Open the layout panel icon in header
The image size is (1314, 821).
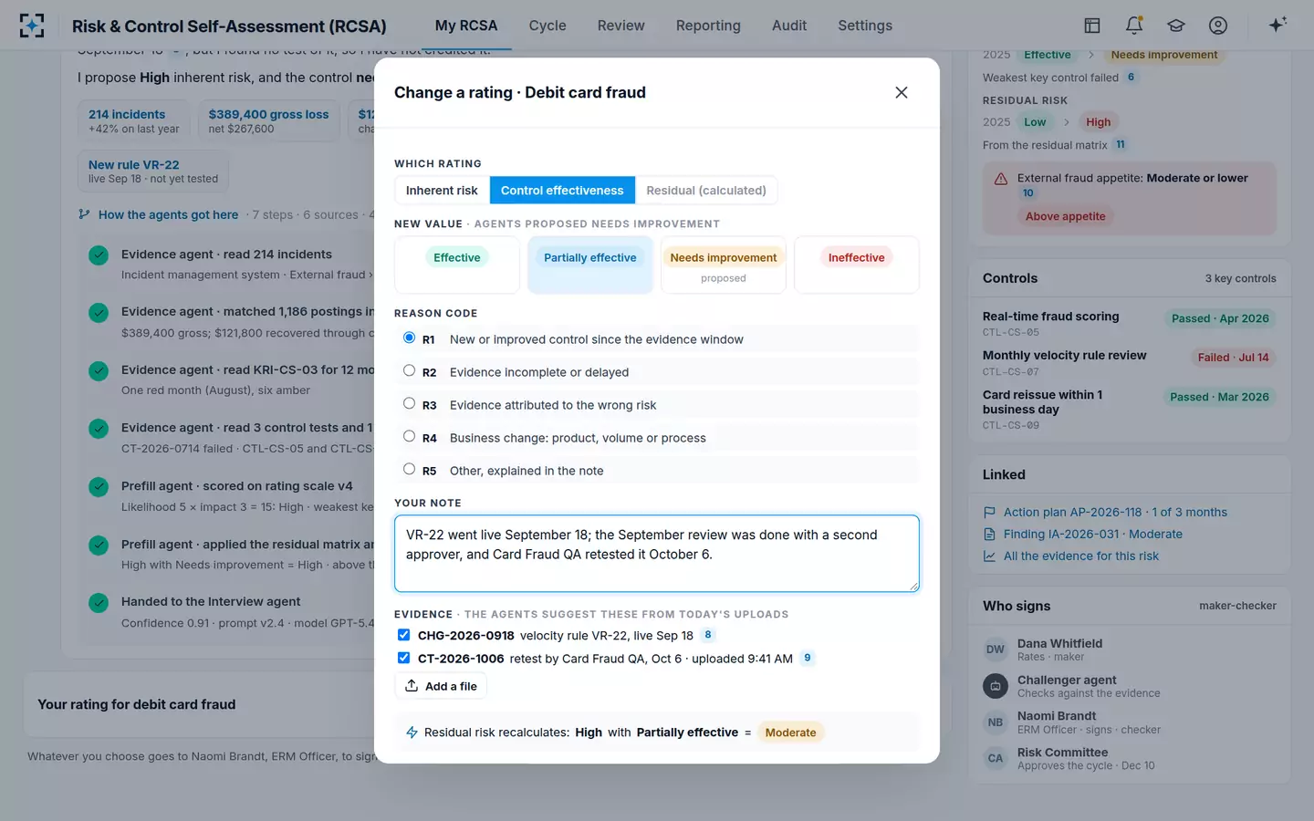[x=1091, y=26]
